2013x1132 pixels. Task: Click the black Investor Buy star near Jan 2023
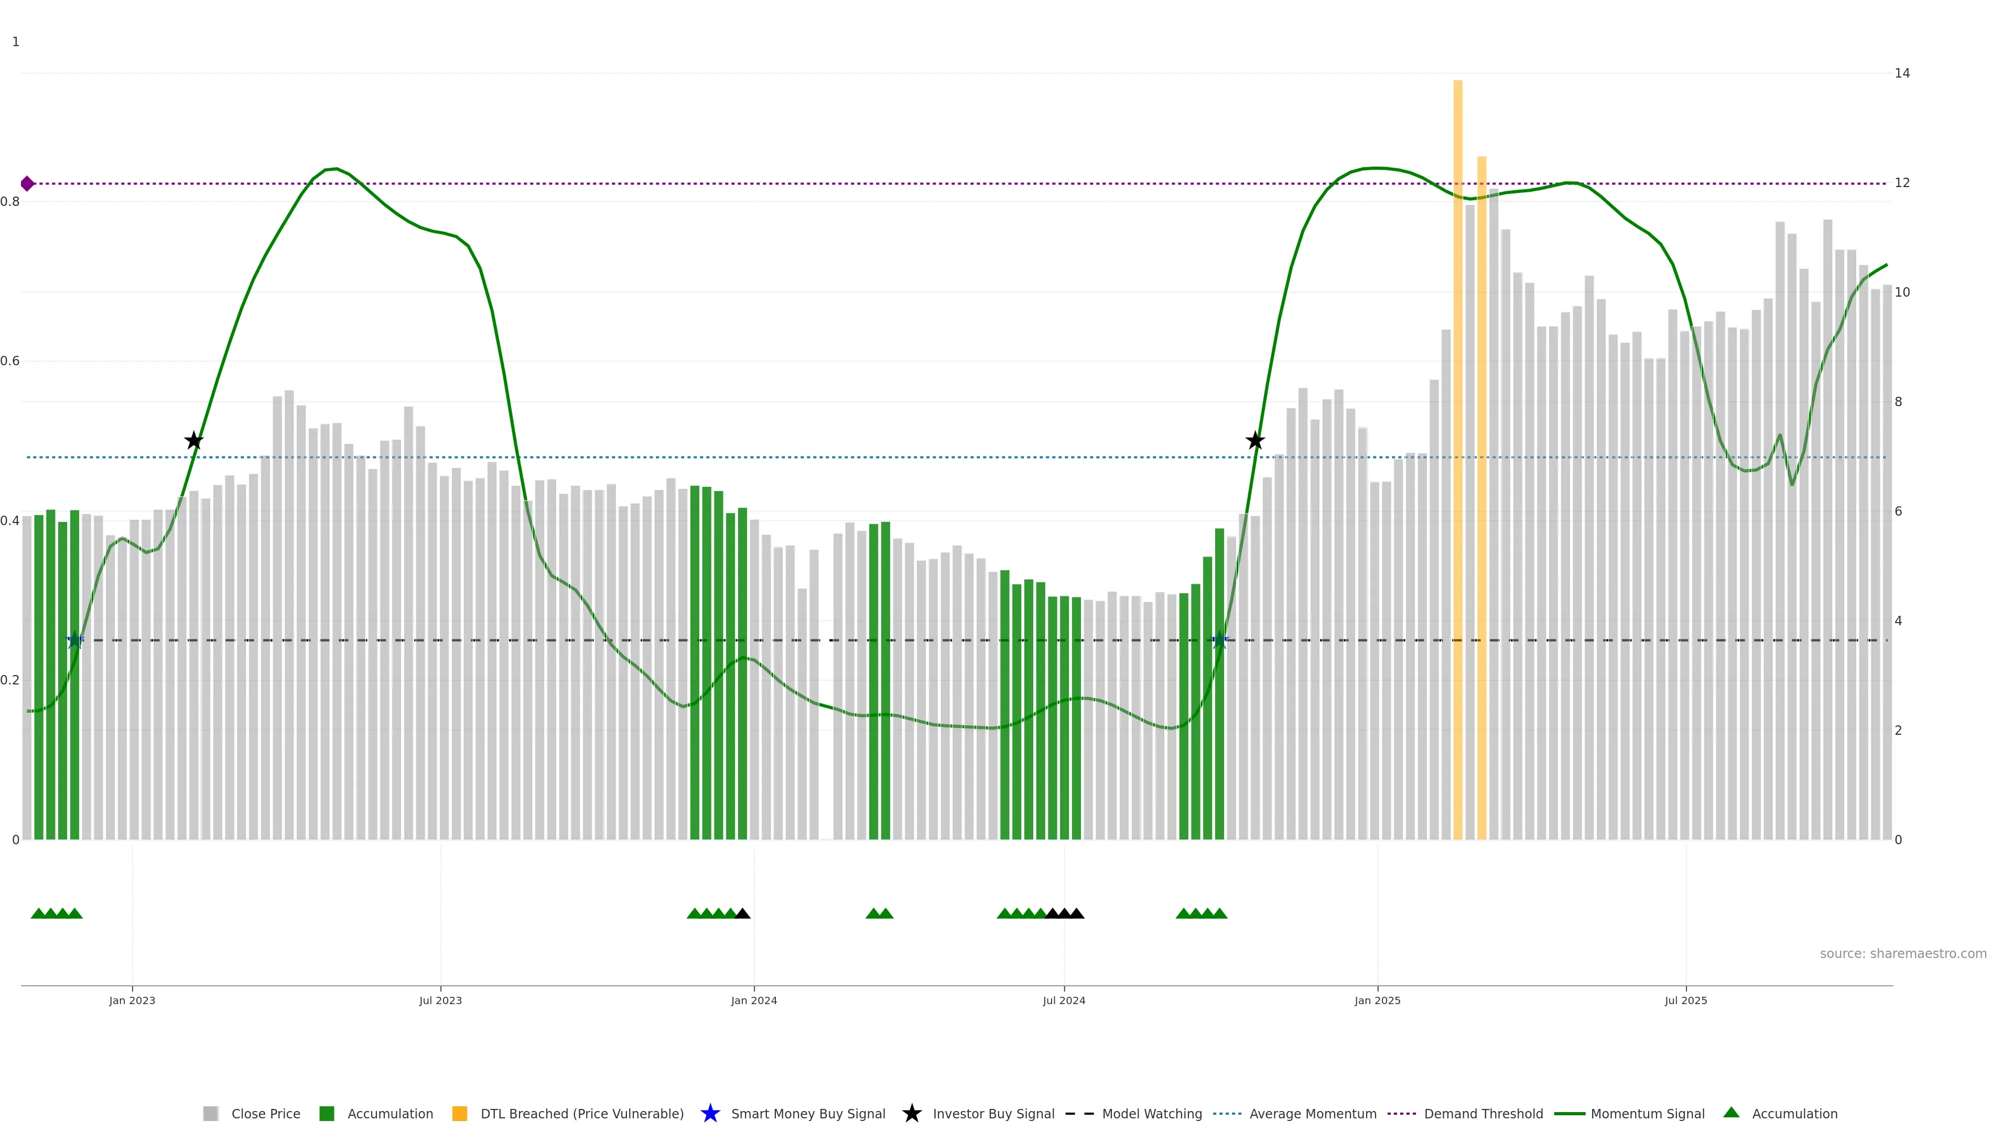pyautogui.click(x=194, y=441)
